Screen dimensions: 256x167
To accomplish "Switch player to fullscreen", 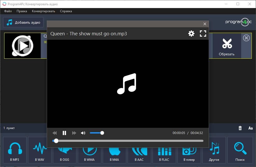I will coord(203,34).
